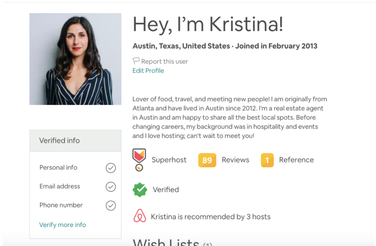Click Report this user link
This screenshot has height=246, width=376.
pyautogui.click(x=165, y=62)
